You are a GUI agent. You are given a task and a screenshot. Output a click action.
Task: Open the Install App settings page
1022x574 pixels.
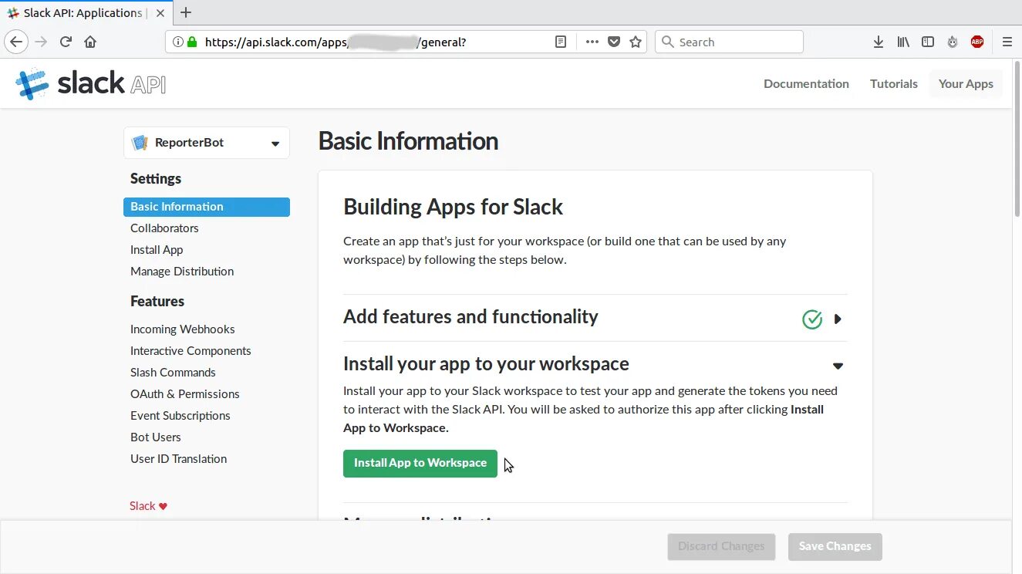pyautogui.click(x=157, y=250)
